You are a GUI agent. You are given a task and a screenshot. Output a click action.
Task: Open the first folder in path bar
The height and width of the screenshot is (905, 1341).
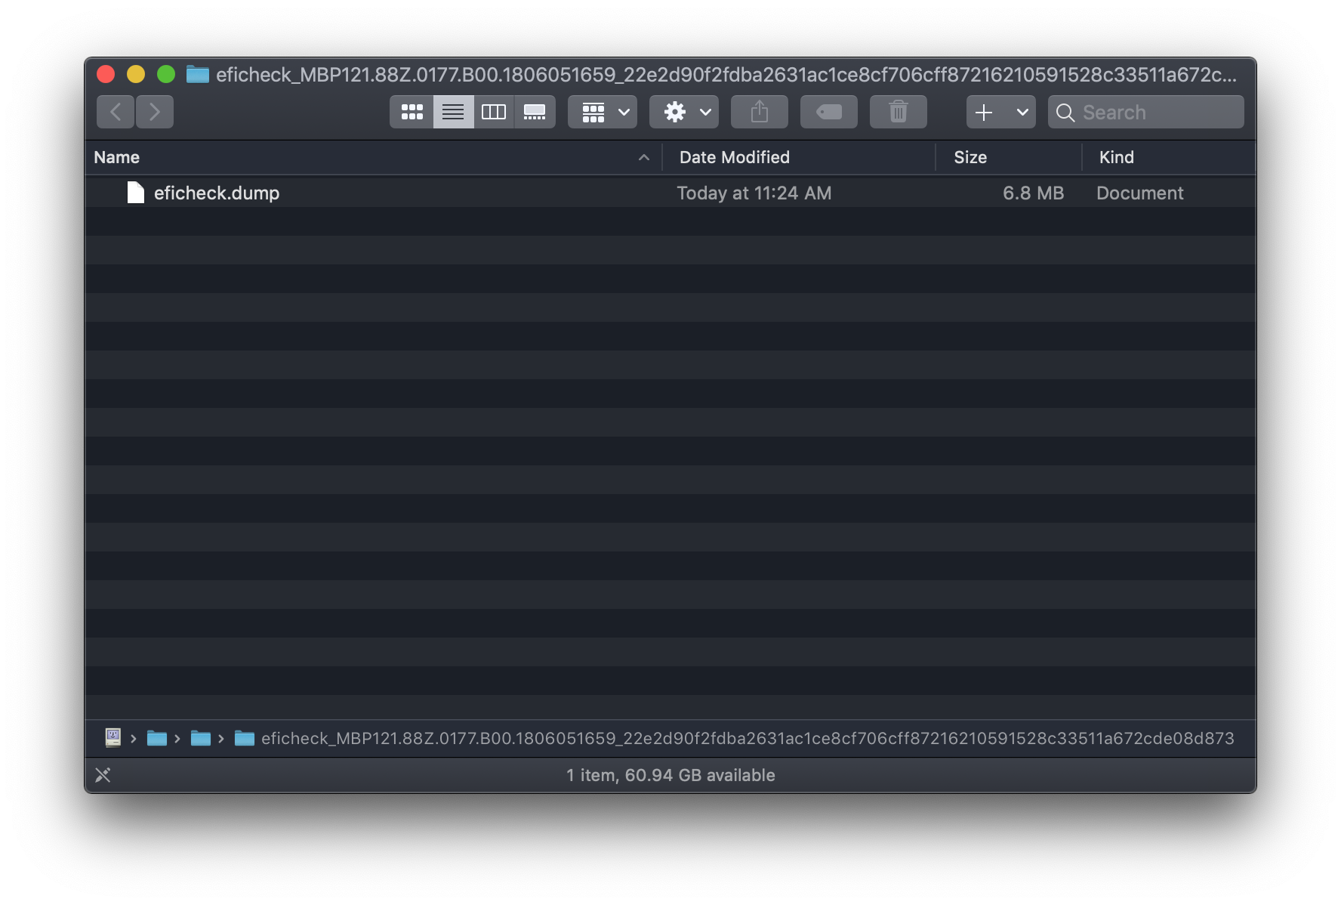click(157, 738)
